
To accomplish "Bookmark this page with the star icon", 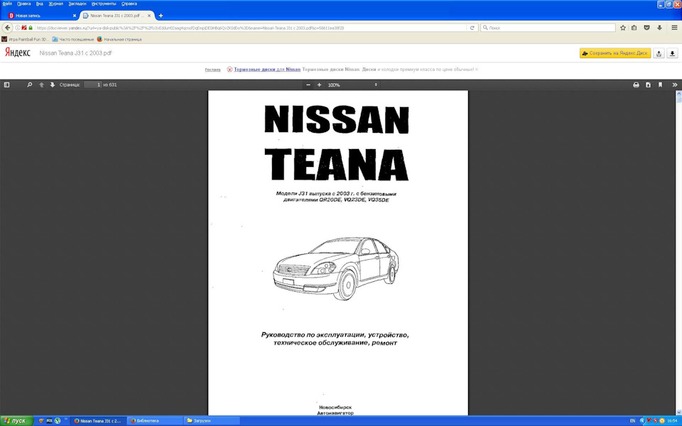I will [623, 28].
